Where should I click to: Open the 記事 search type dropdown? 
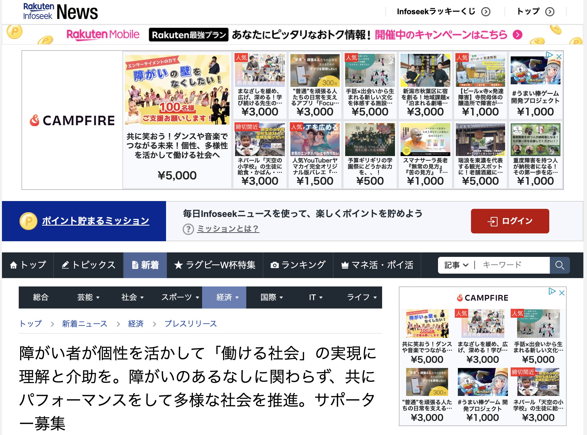pyautogui.click(x=456, y=265)
